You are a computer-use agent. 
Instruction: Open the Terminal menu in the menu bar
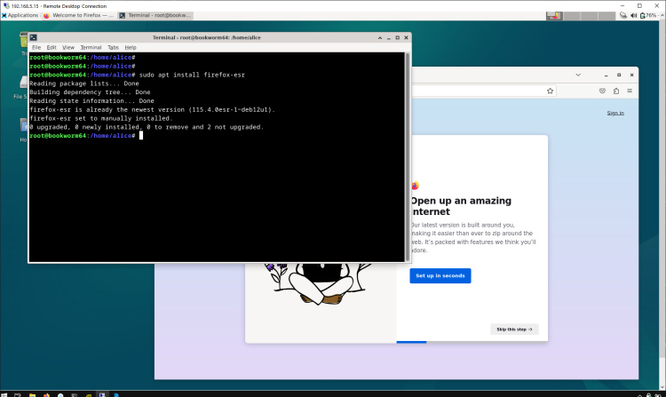[x=91, y=47]
